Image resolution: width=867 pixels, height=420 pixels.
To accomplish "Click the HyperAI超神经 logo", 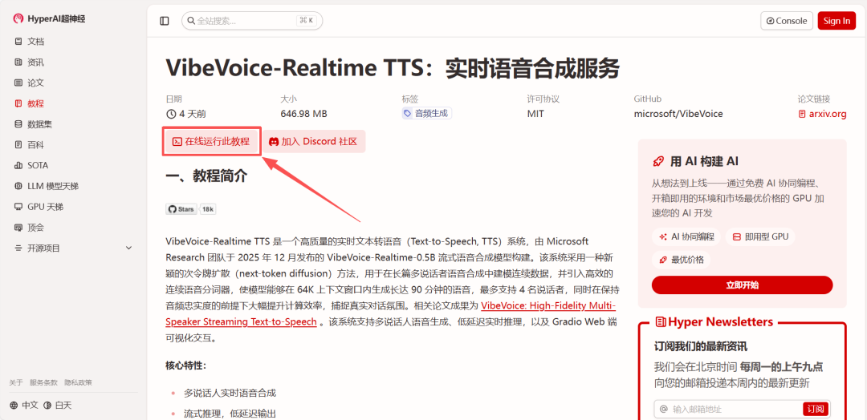I will [x=50, y=19].
